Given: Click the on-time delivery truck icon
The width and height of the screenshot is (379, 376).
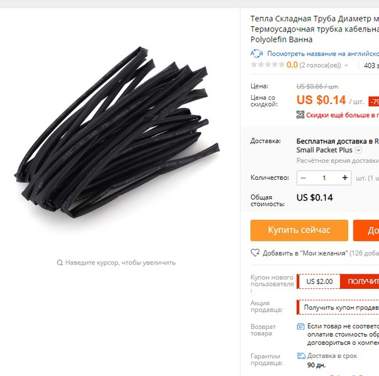Looking at the screenshot, I should point(301,356).
